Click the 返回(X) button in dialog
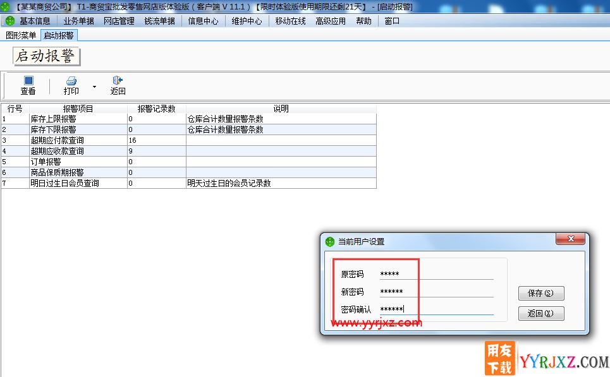Image resolution: width=610 pixels, height=377 pixels. tap(541, 313)
